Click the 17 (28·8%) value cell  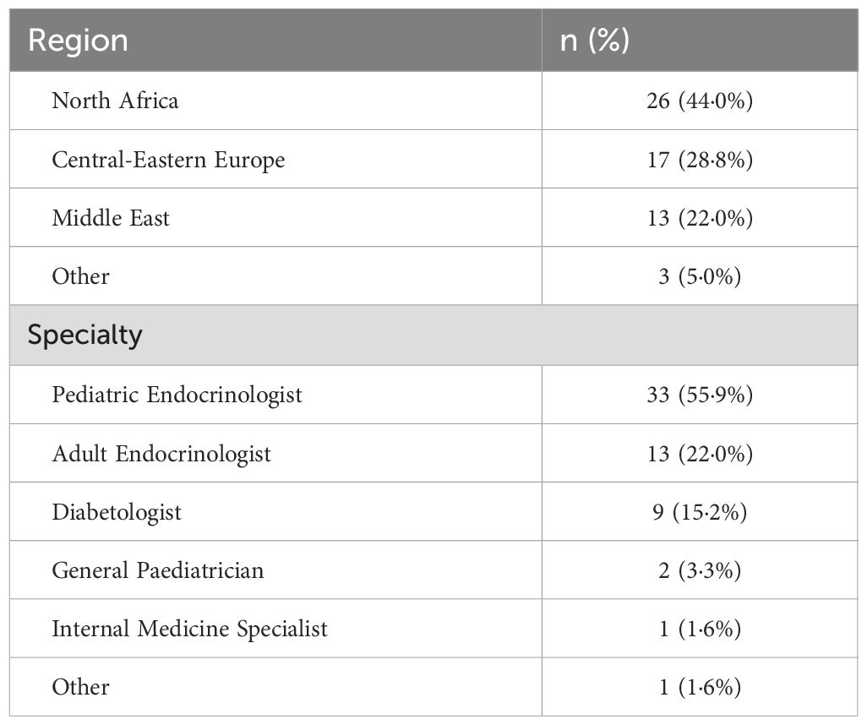[700, 160]
